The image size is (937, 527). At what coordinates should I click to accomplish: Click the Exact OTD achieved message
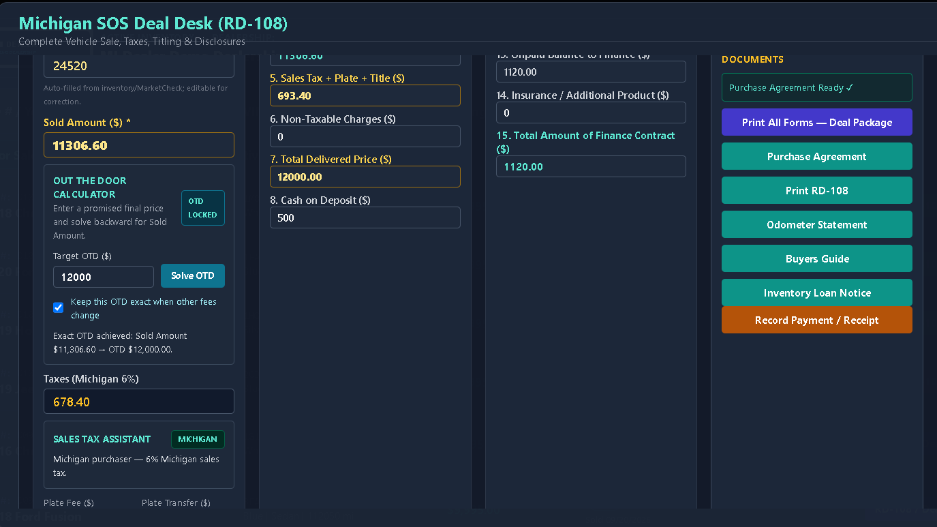[x=120, y=342]
